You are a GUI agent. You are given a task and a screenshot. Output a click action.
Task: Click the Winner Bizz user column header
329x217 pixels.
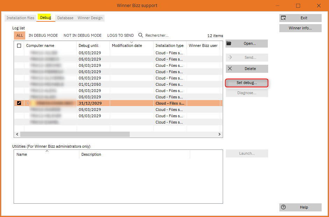coord(203,45)
